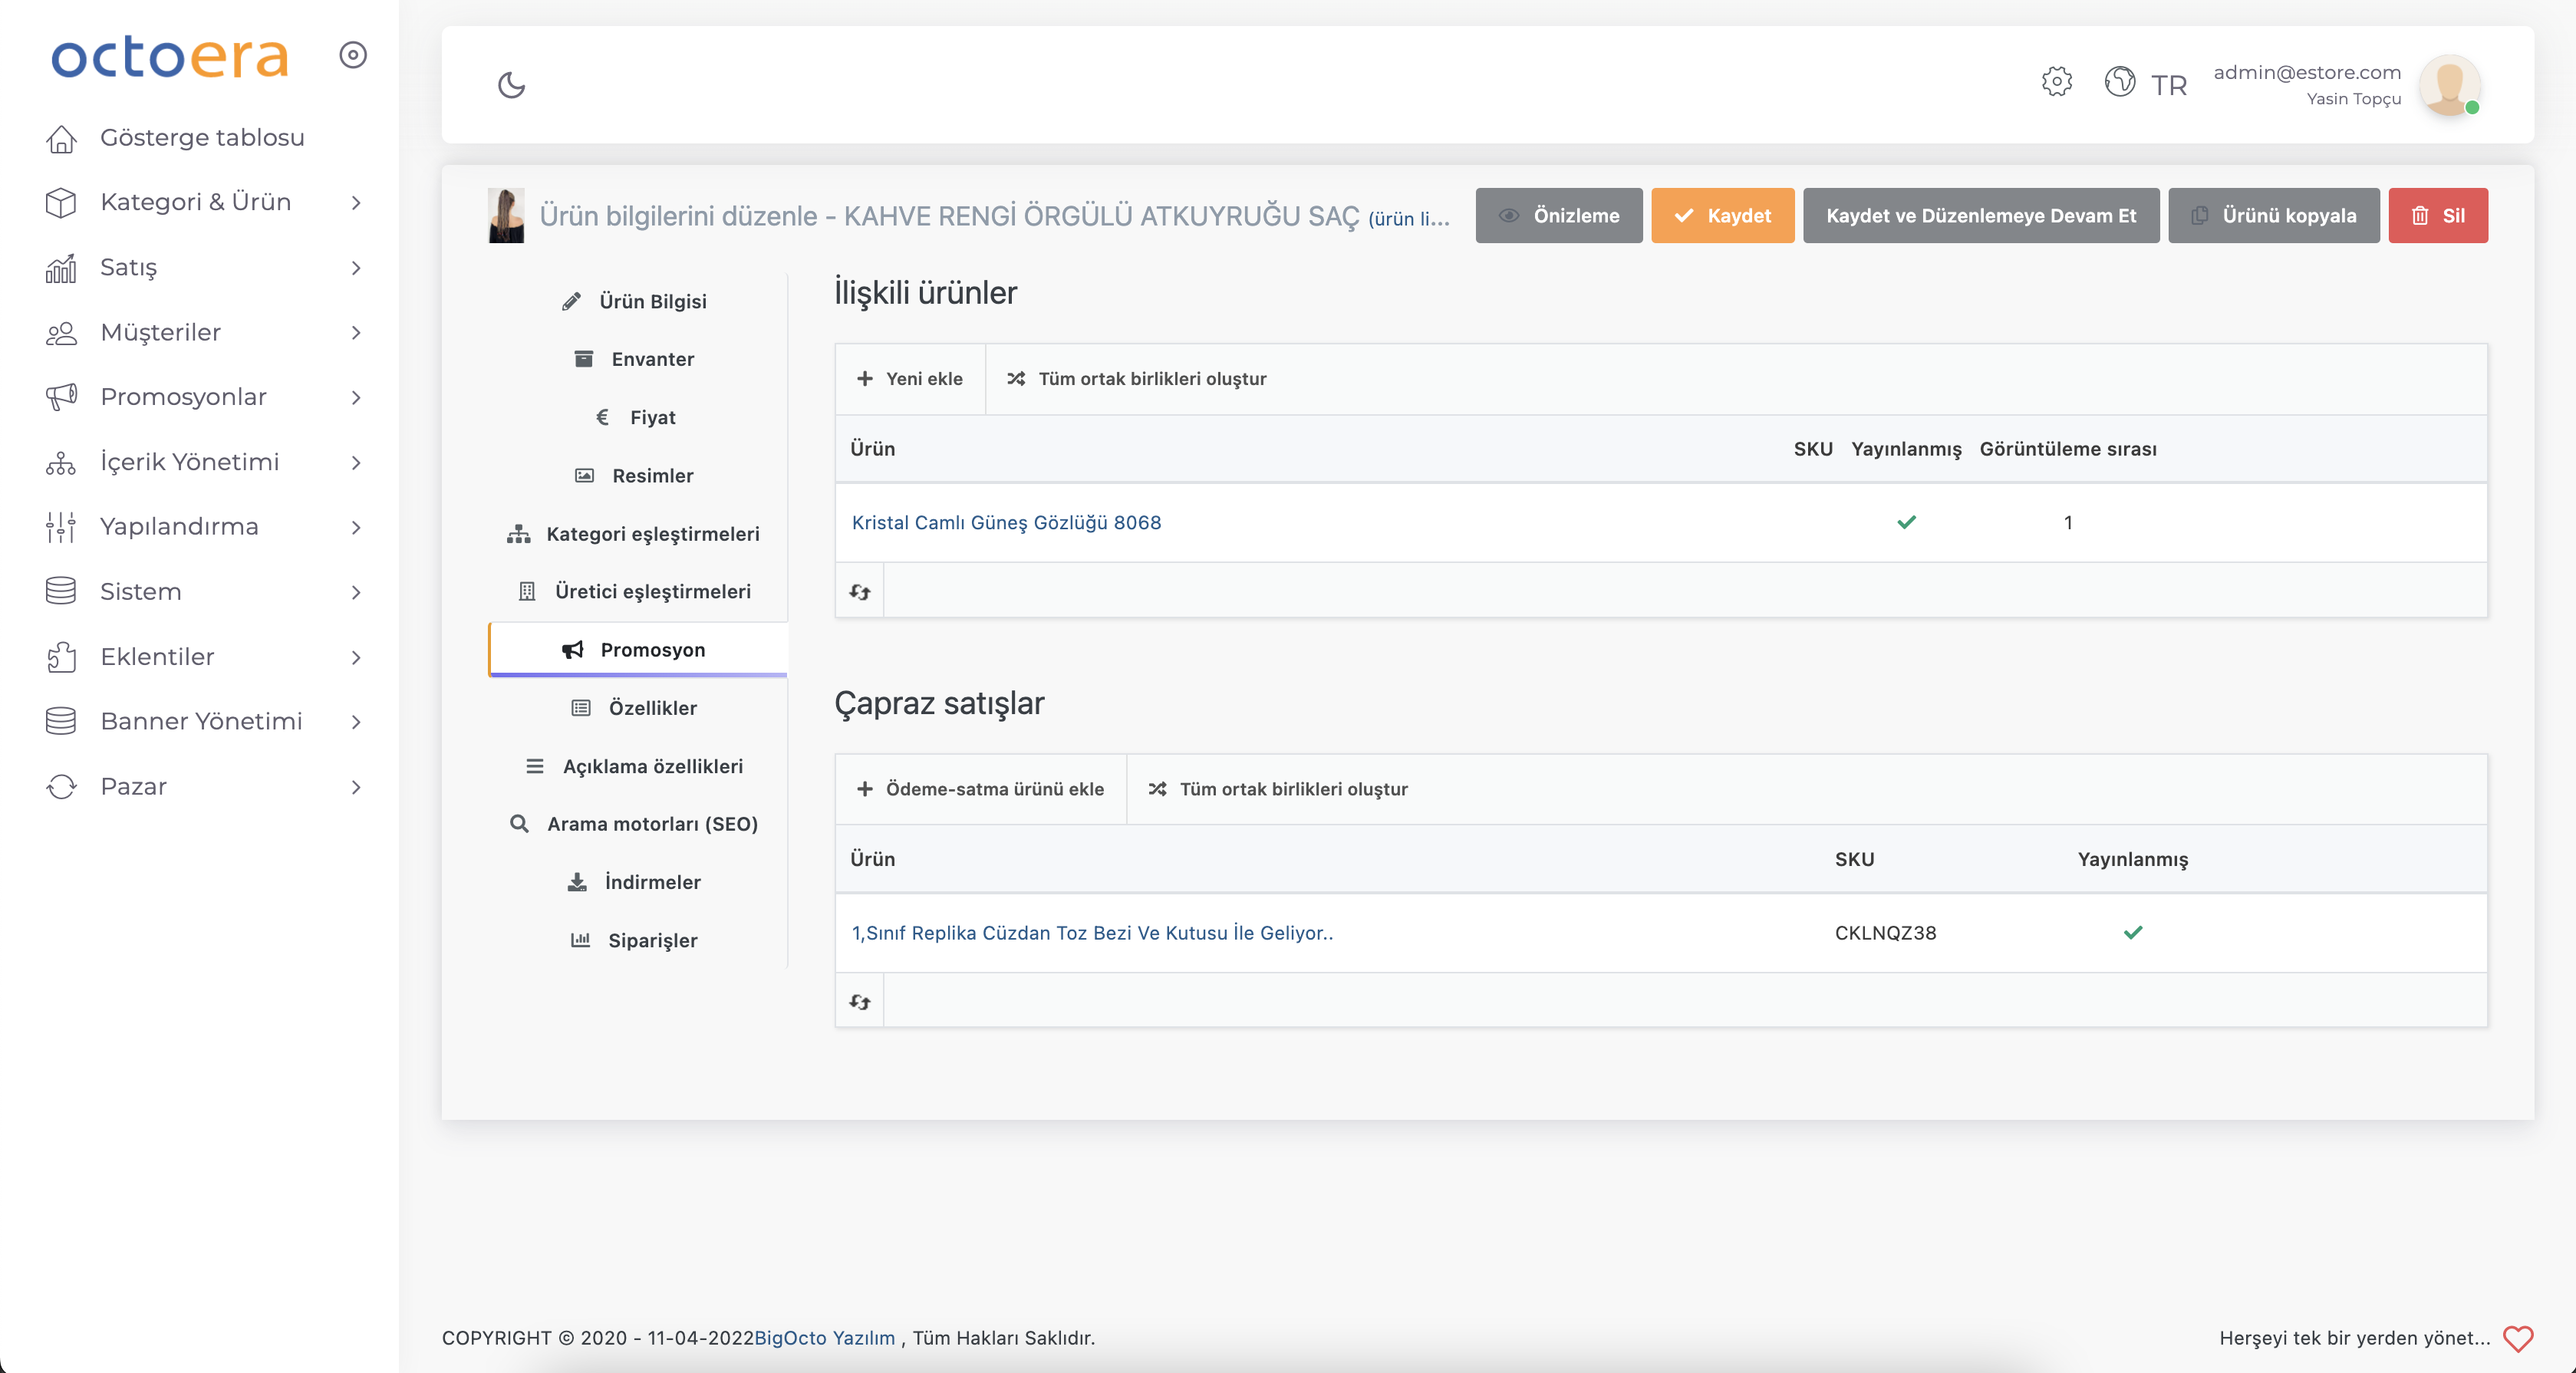Open the settings gear in header
Image resolution: width=2576 pixels, height=1373 pixels.
click(x=2056, y=82)
